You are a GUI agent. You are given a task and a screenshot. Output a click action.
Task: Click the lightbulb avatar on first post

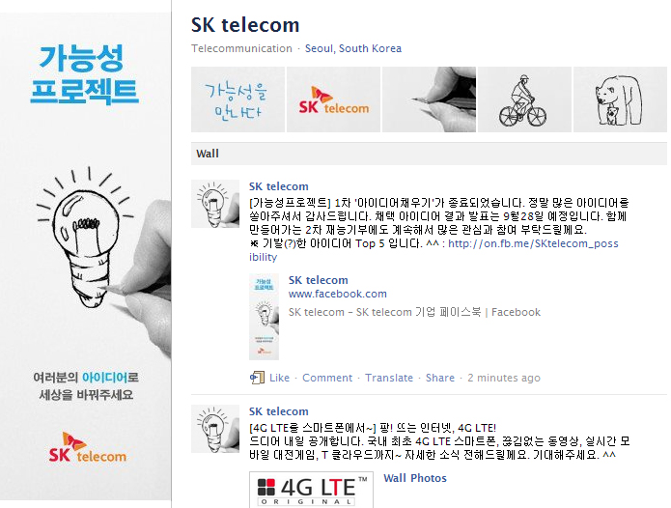coord(215,204)
